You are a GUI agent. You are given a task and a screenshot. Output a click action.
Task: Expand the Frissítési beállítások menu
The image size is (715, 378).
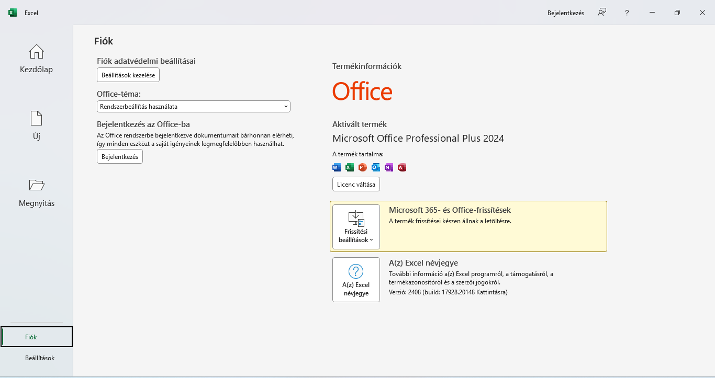[356, 227]
